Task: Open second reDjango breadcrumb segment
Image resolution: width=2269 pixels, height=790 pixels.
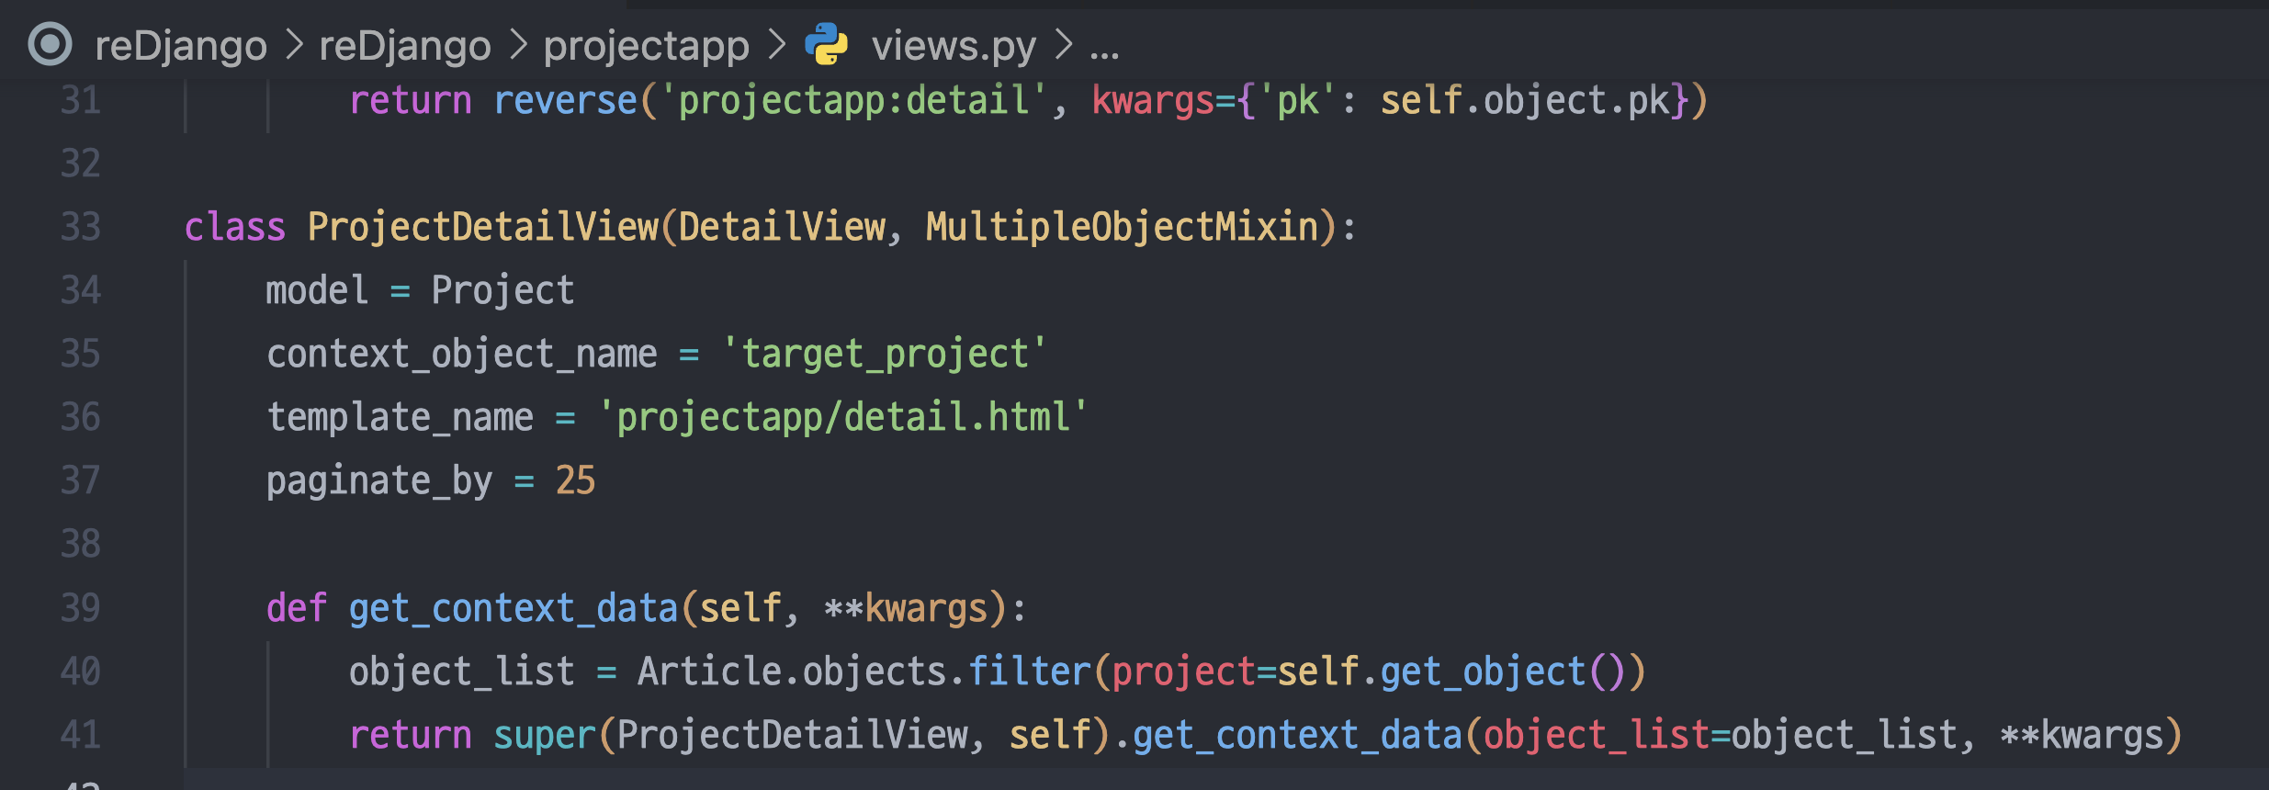Action: pyautogui.click(x=405, y=46)
